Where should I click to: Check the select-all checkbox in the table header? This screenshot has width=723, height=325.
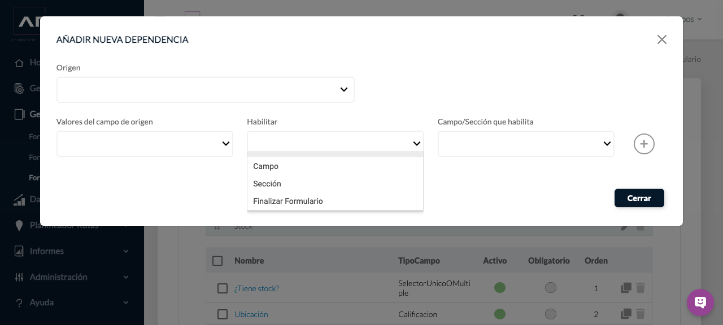coord(217,261)
